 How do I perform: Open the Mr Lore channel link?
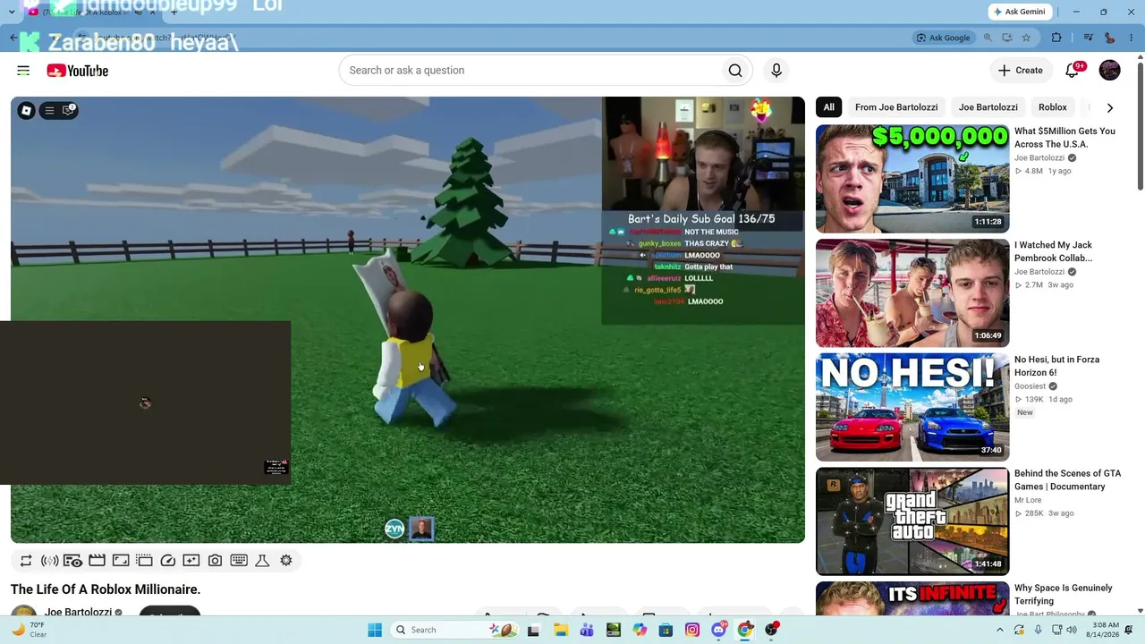point(1028,501)
